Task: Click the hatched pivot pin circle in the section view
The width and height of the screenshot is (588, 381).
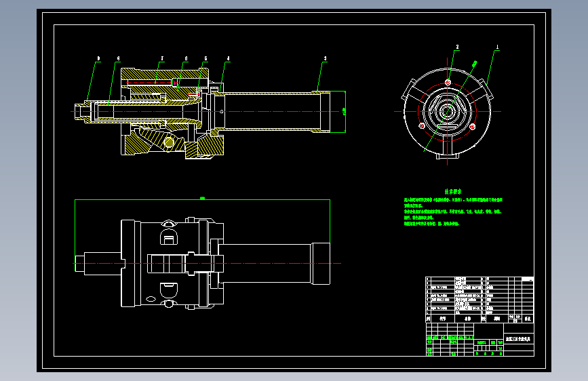Action: (168, 142)
